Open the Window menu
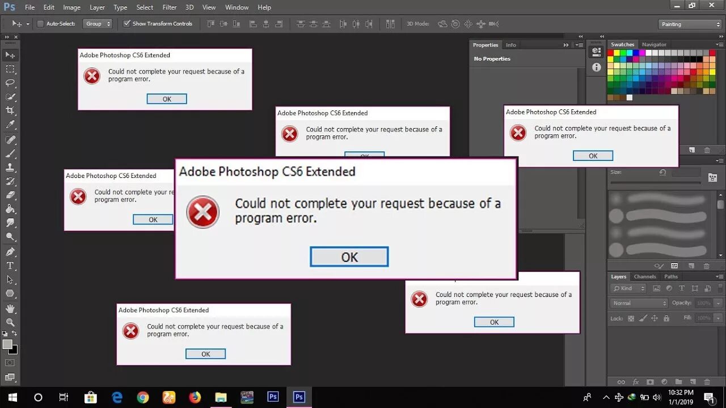Screen dimensions: 726x408 pyautogui.click(x=237, y=7)
